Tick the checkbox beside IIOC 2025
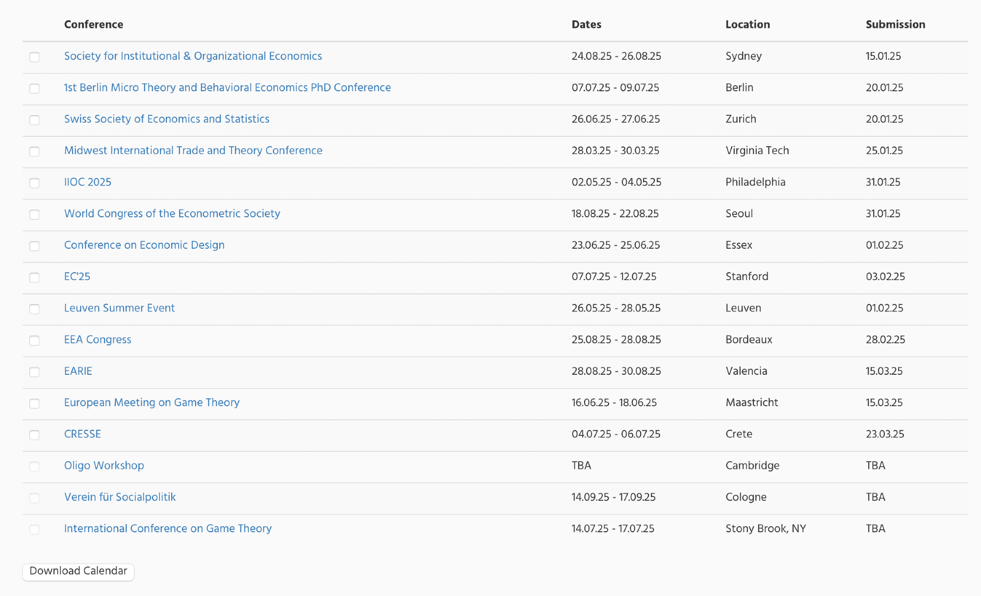 tap(34, 183)
